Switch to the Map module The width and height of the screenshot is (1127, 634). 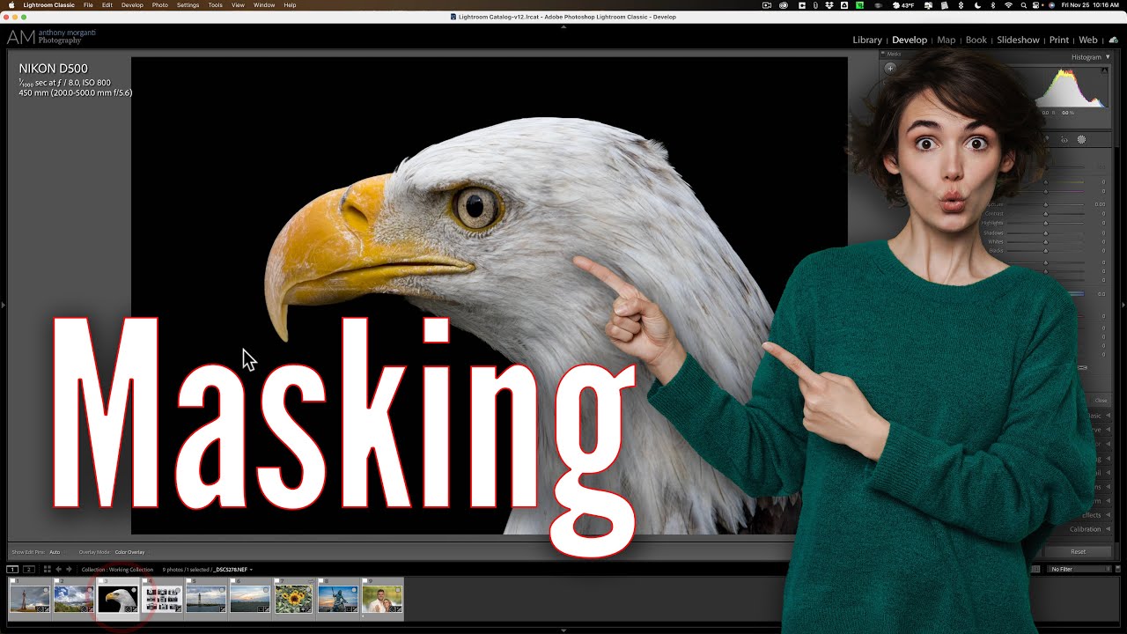pos(947,40)
